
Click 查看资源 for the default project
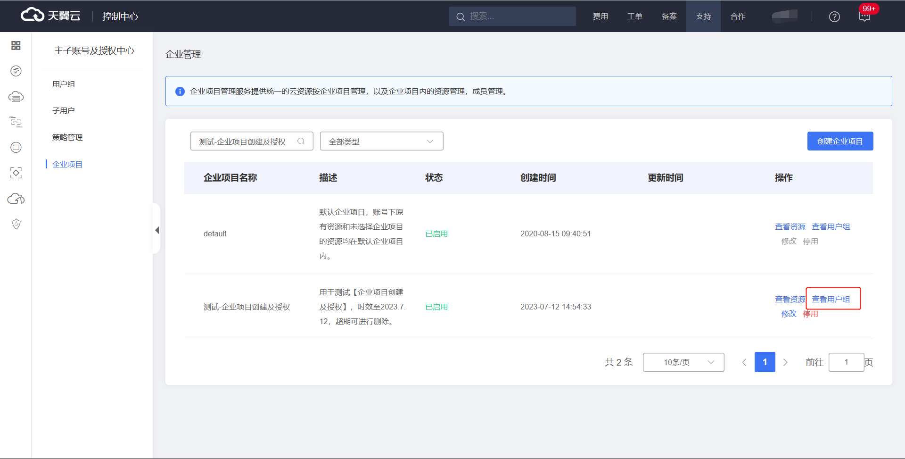[790, 226]
